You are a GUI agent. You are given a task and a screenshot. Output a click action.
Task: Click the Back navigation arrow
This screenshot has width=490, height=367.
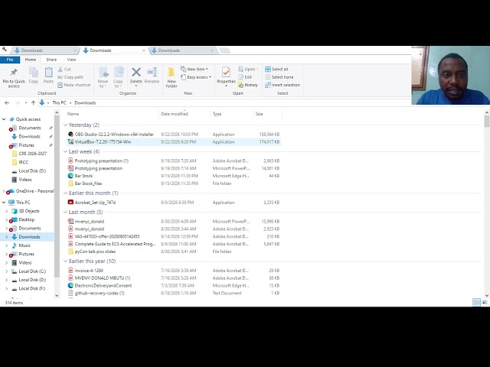pos(7,102)
